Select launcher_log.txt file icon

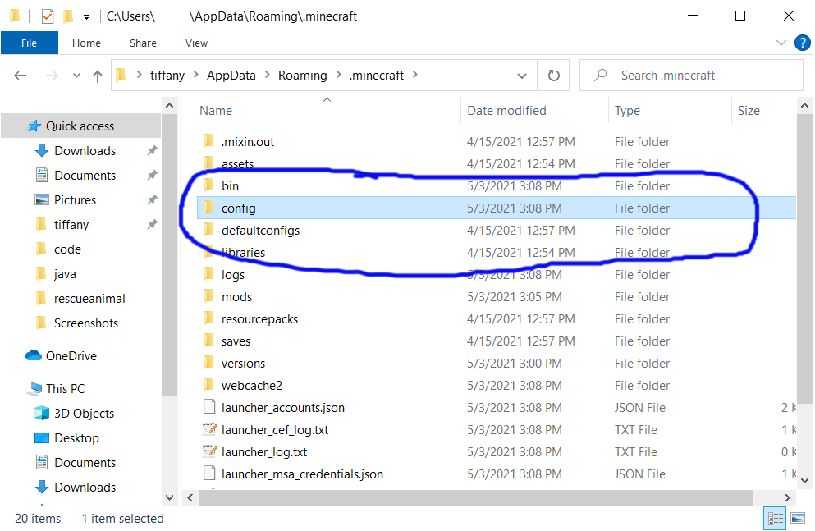[209, 451]
